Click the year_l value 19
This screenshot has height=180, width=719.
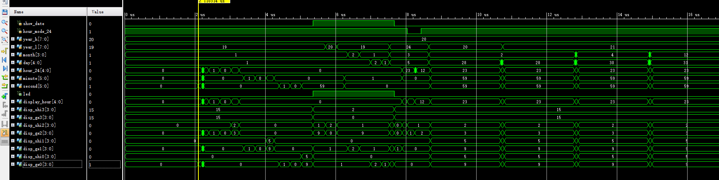(x=91, y=47)
